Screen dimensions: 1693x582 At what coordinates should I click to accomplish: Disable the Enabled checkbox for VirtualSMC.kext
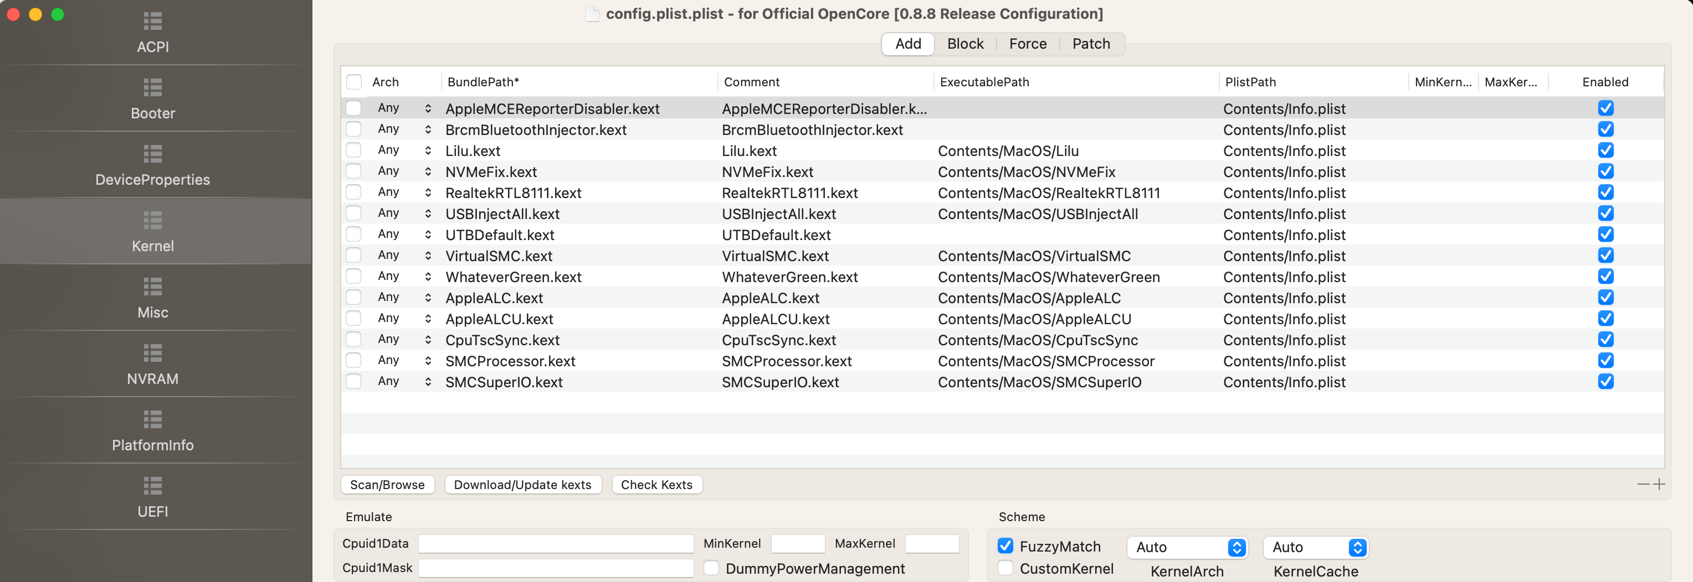tap(1605, 255)
